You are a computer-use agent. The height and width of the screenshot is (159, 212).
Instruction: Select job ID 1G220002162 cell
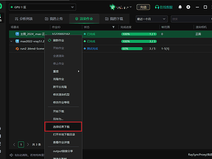pos(61,34)
